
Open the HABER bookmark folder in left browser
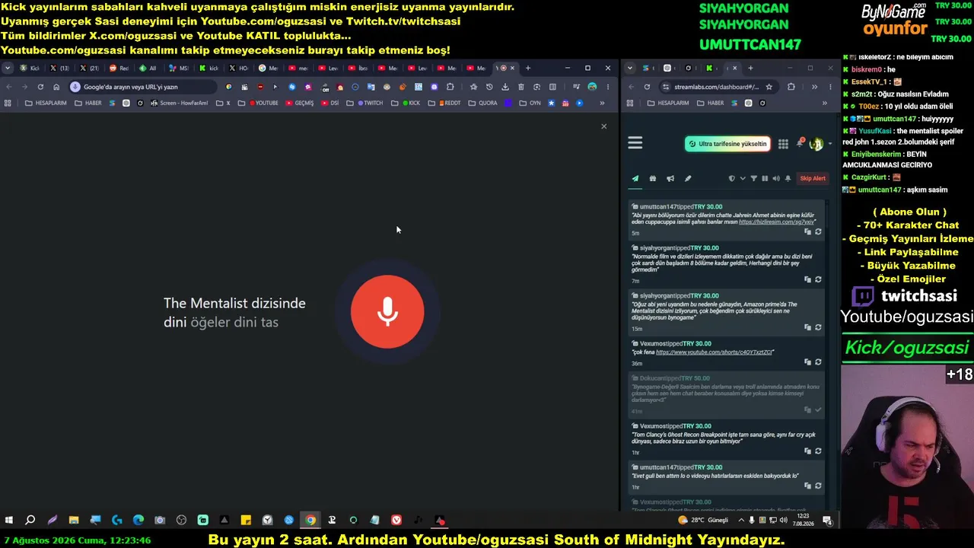(88, 103)
